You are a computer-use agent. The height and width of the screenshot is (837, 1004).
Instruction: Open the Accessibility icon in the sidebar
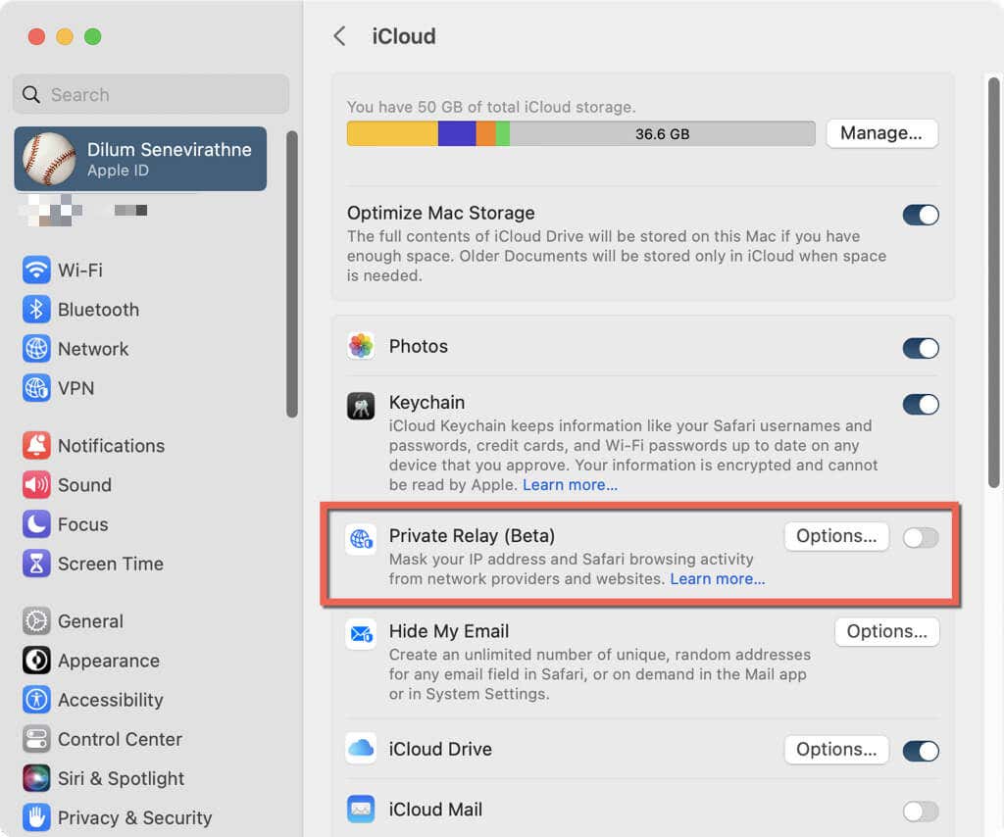pos(36,700)
